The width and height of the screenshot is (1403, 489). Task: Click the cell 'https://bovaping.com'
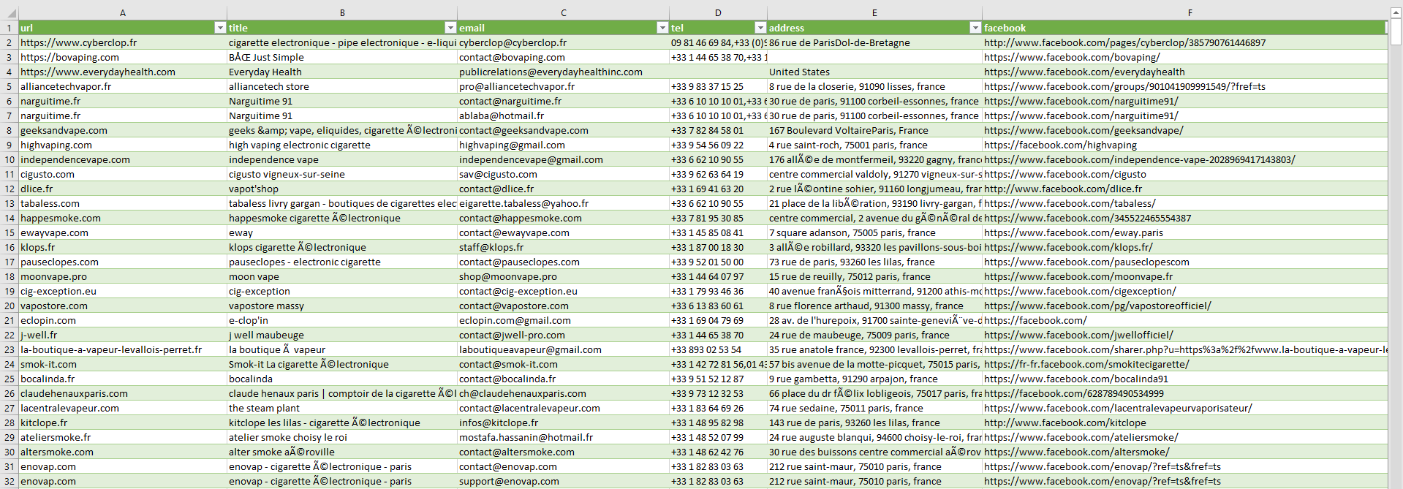[x=123, y=57]
